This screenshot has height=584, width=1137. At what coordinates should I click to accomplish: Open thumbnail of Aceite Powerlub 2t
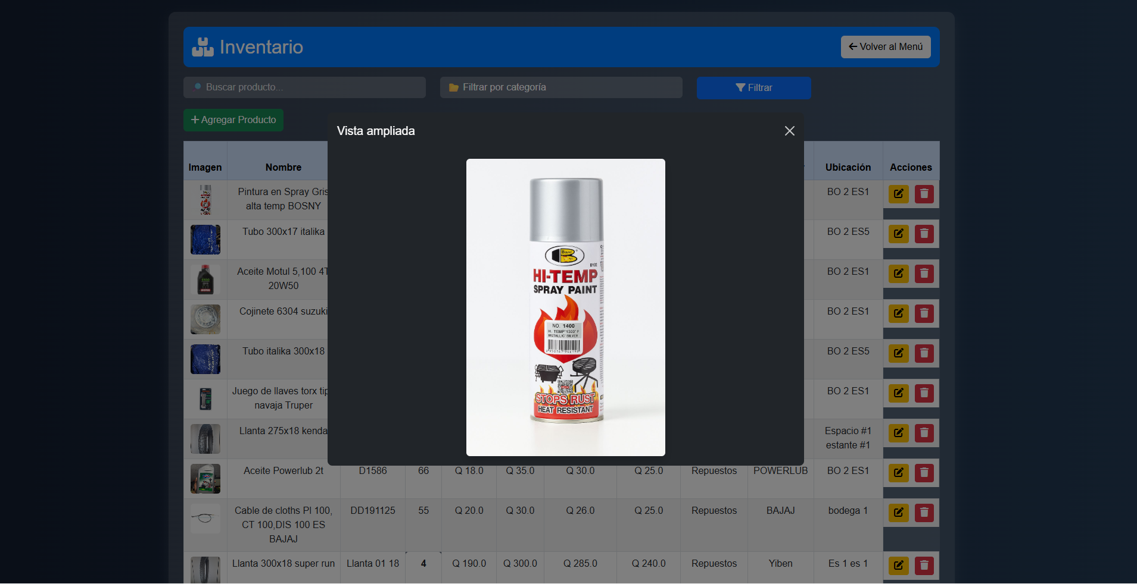click(205, 479)
